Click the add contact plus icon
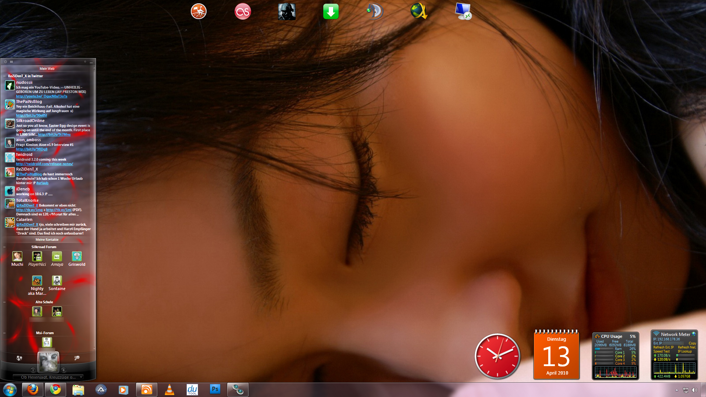 [x=64, y=370]
